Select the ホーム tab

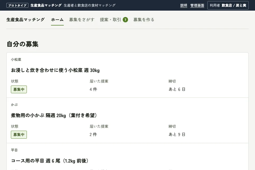pos(57,20)
